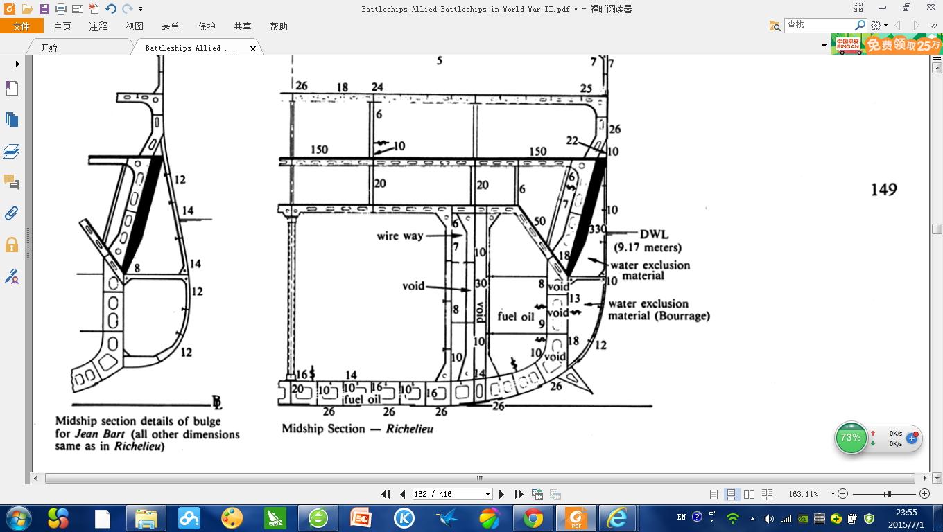
Task: Switch to continuous page view mode
Action: [731, 494]
